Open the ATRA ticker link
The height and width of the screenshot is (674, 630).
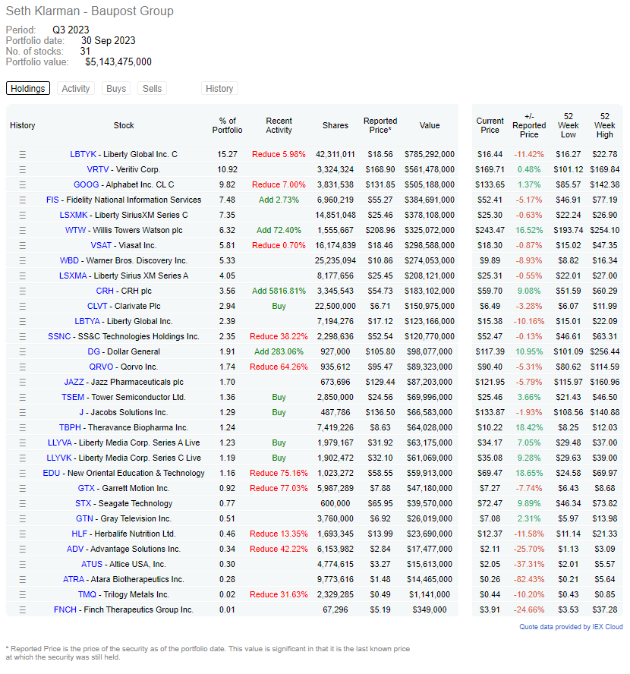[74, 579]
